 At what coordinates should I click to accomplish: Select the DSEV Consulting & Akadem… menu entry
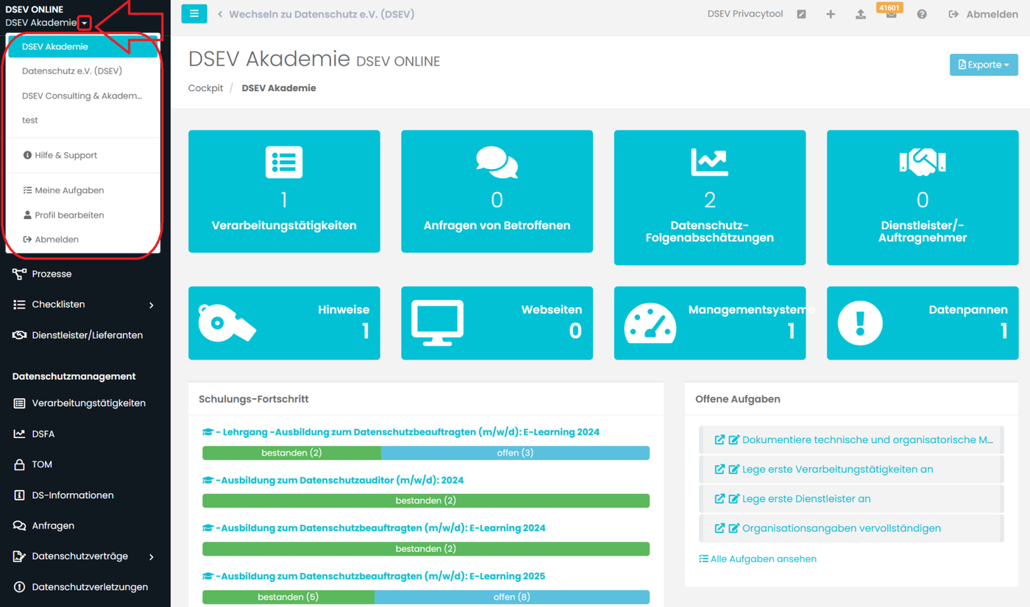tap(83, 96)
